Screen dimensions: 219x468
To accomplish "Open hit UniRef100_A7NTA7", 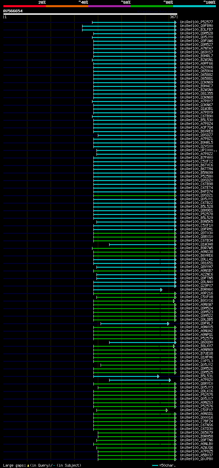I will [196, 48].
